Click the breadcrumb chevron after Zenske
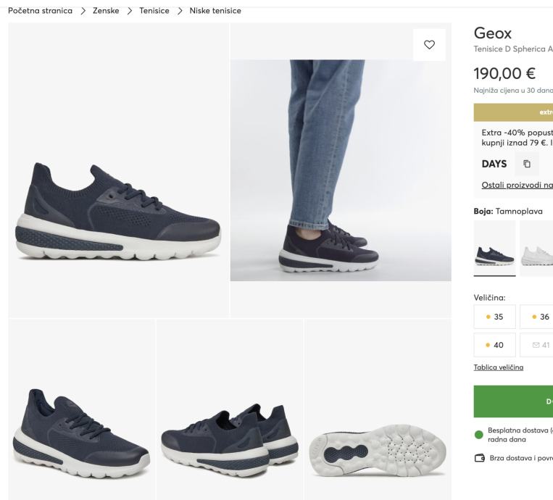The height and width of the screenshot is (500, 553). pos(128,11)
